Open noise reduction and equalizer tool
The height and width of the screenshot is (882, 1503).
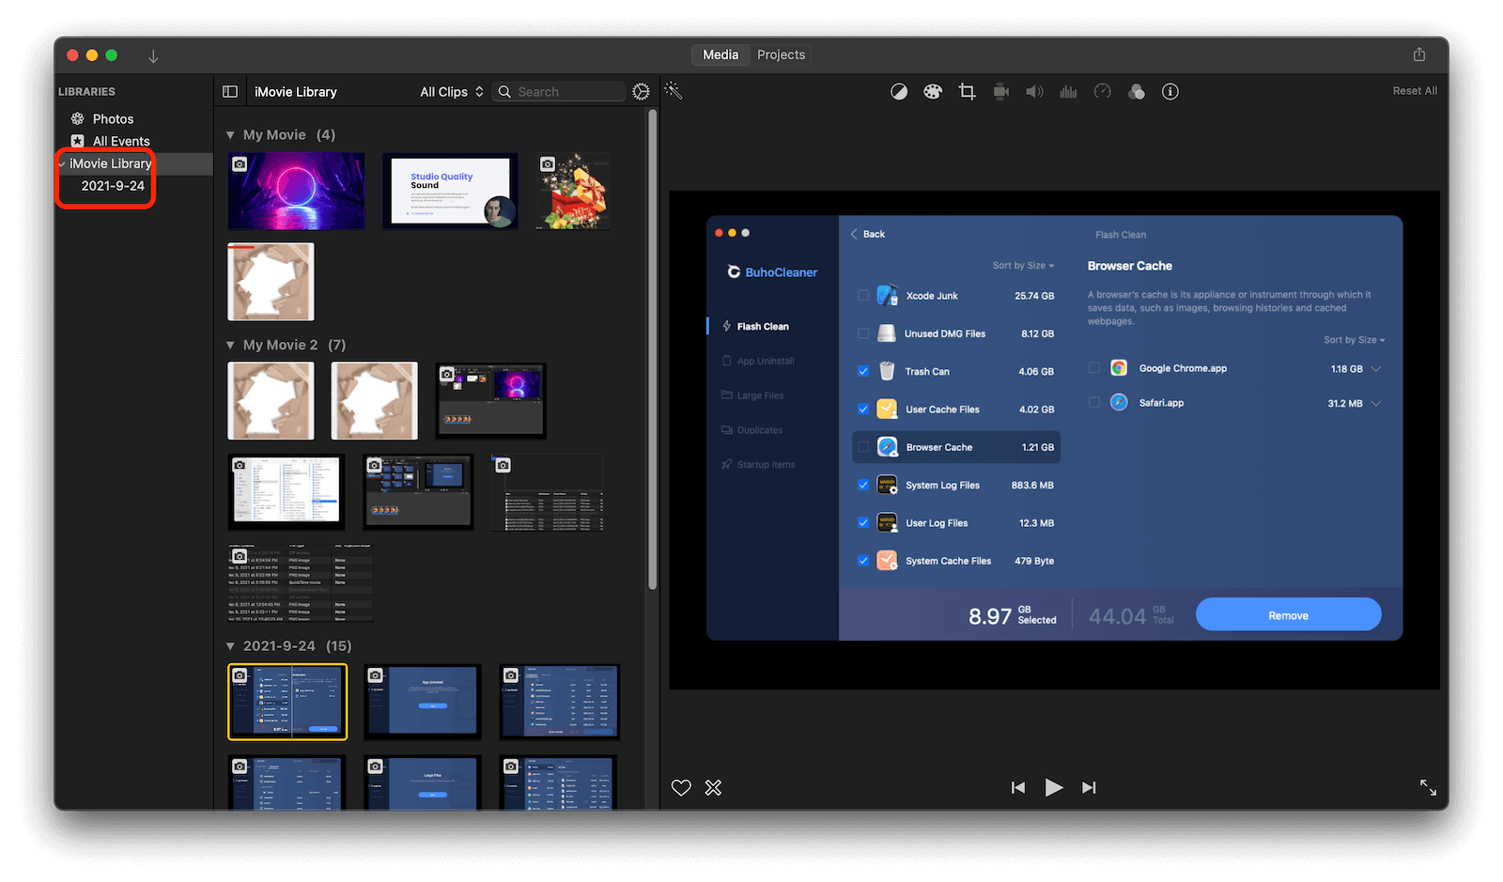tap(1068, 91)
